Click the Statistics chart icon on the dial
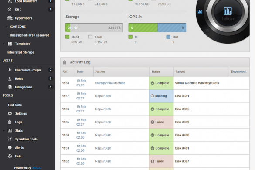 point(228,11)
